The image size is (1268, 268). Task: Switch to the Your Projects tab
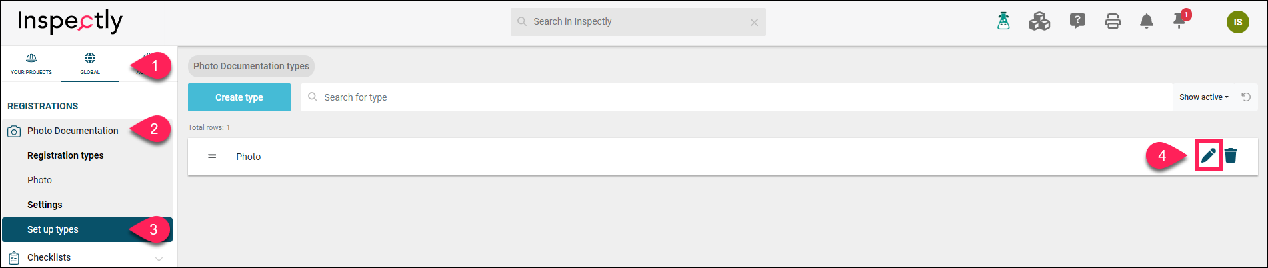[x=31, y=65]
